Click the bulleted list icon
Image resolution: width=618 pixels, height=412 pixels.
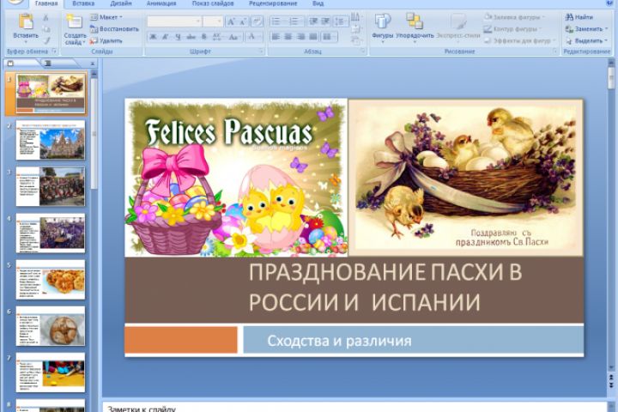tap(276, 21)
